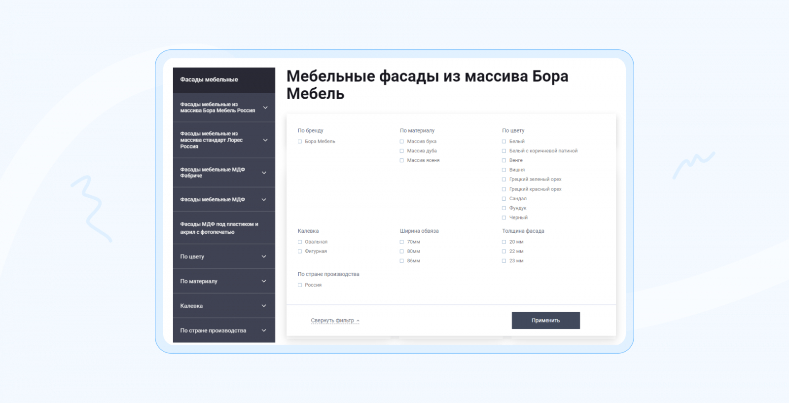This screenshot has width=789, height=403.
Task: Tick the Вишня color checkbox
Action: pos(504,170)
